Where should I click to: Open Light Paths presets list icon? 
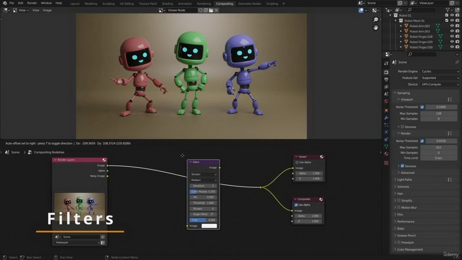tap(450, 180)
